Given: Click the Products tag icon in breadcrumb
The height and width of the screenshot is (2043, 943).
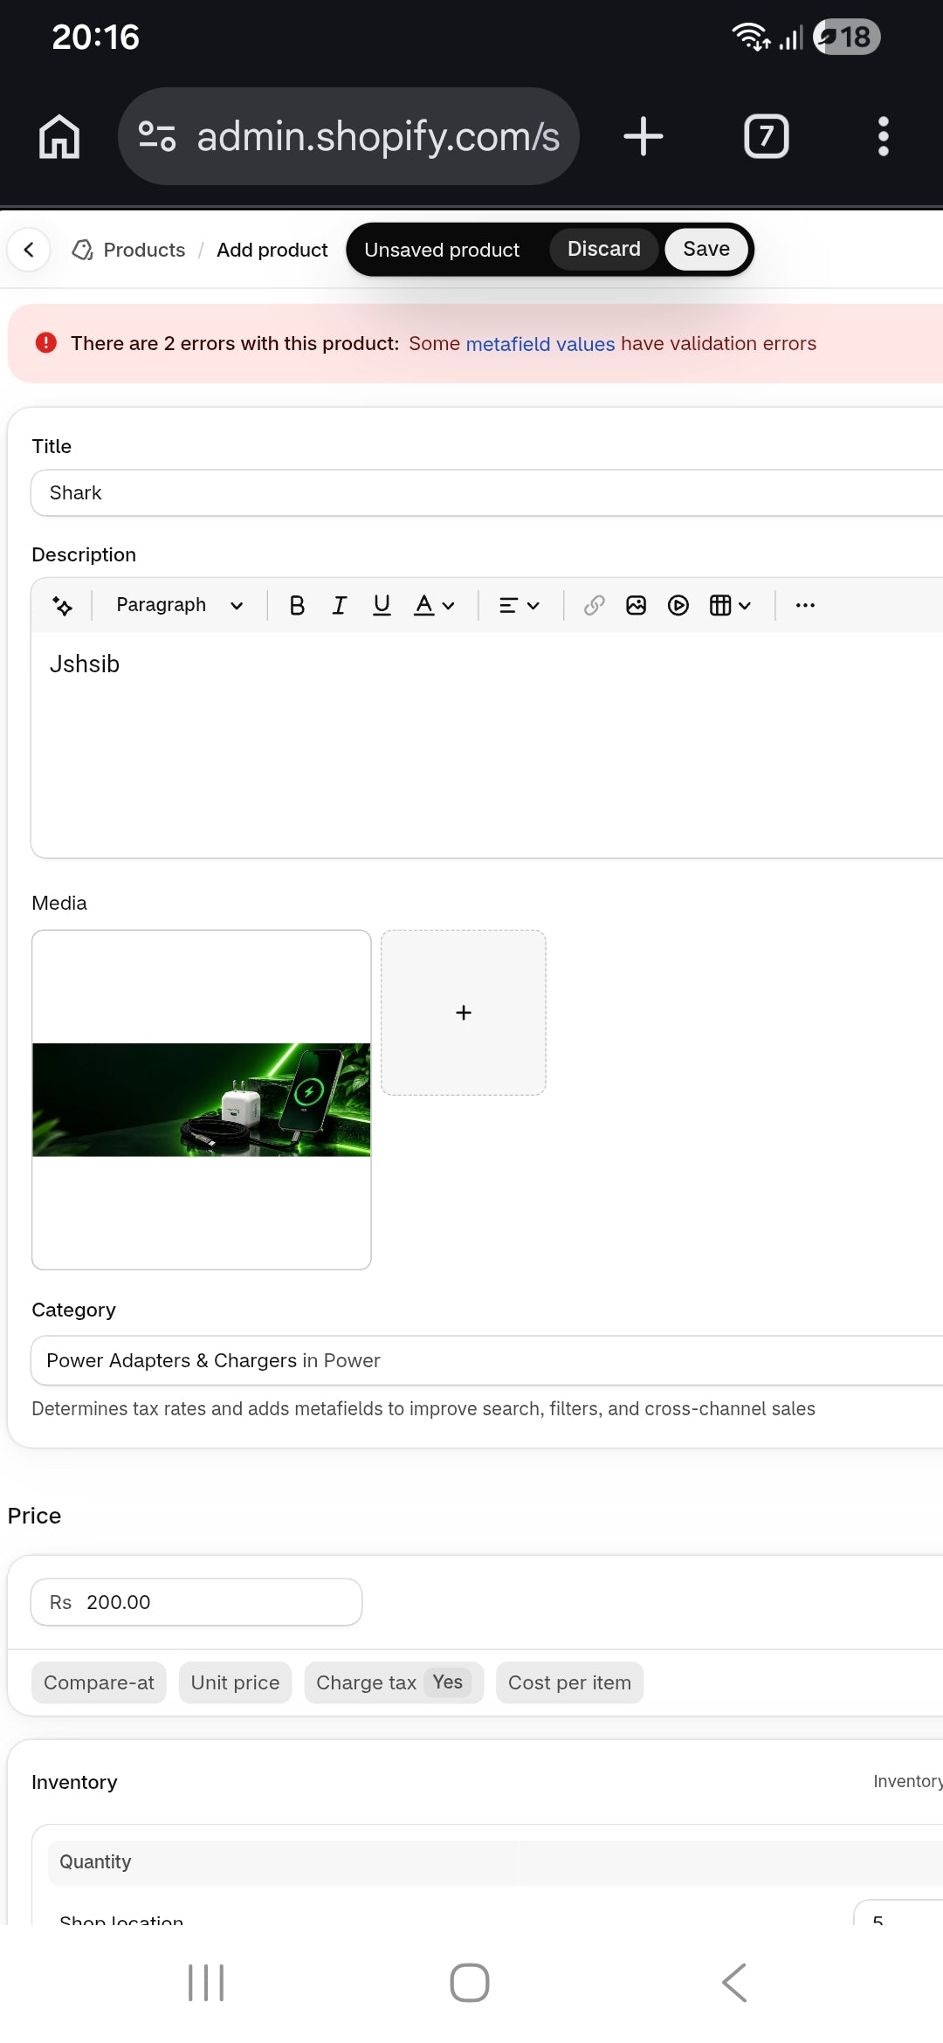Looking at the screenshot, I should click(x=83, y=250).
